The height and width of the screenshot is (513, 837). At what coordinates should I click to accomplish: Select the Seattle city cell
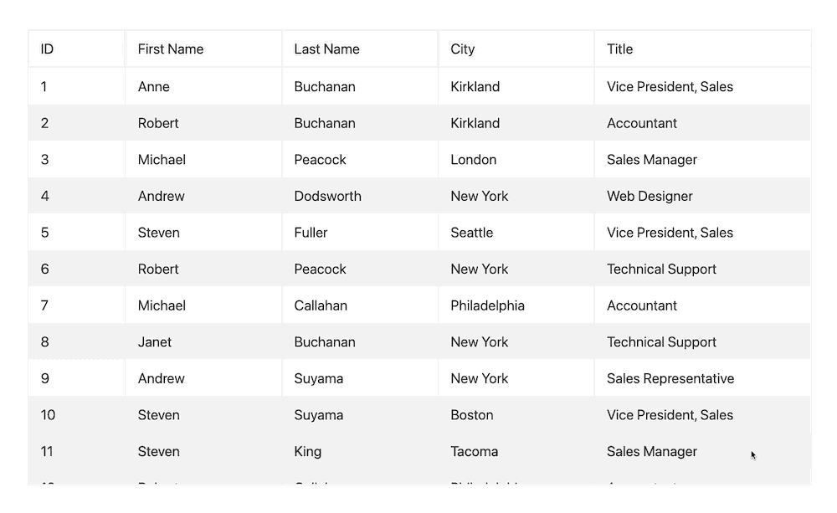point(471,233)
